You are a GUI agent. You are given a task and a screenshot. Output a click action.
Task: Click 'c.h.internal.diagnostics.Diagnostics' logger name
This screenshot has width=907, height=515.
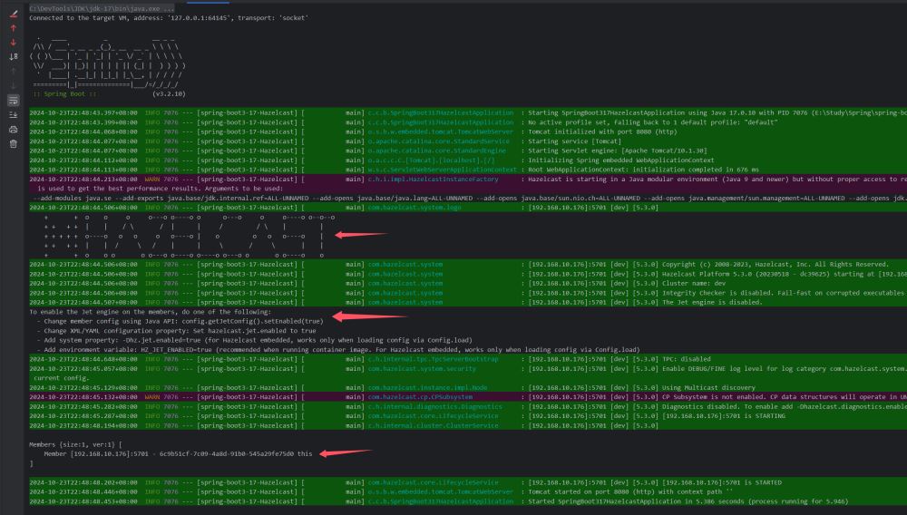pyautogui.click(x=434, y=407)
